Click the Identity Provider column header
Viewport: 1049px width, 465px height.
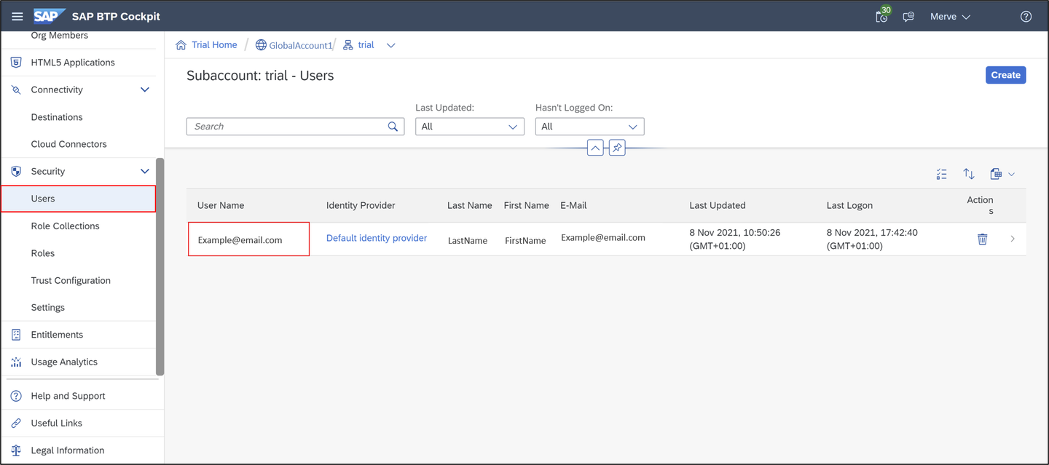(x=361, y=205)
